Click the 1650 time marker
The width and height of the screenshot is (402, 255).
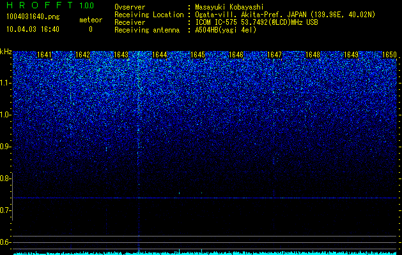(x=389, y=55)
